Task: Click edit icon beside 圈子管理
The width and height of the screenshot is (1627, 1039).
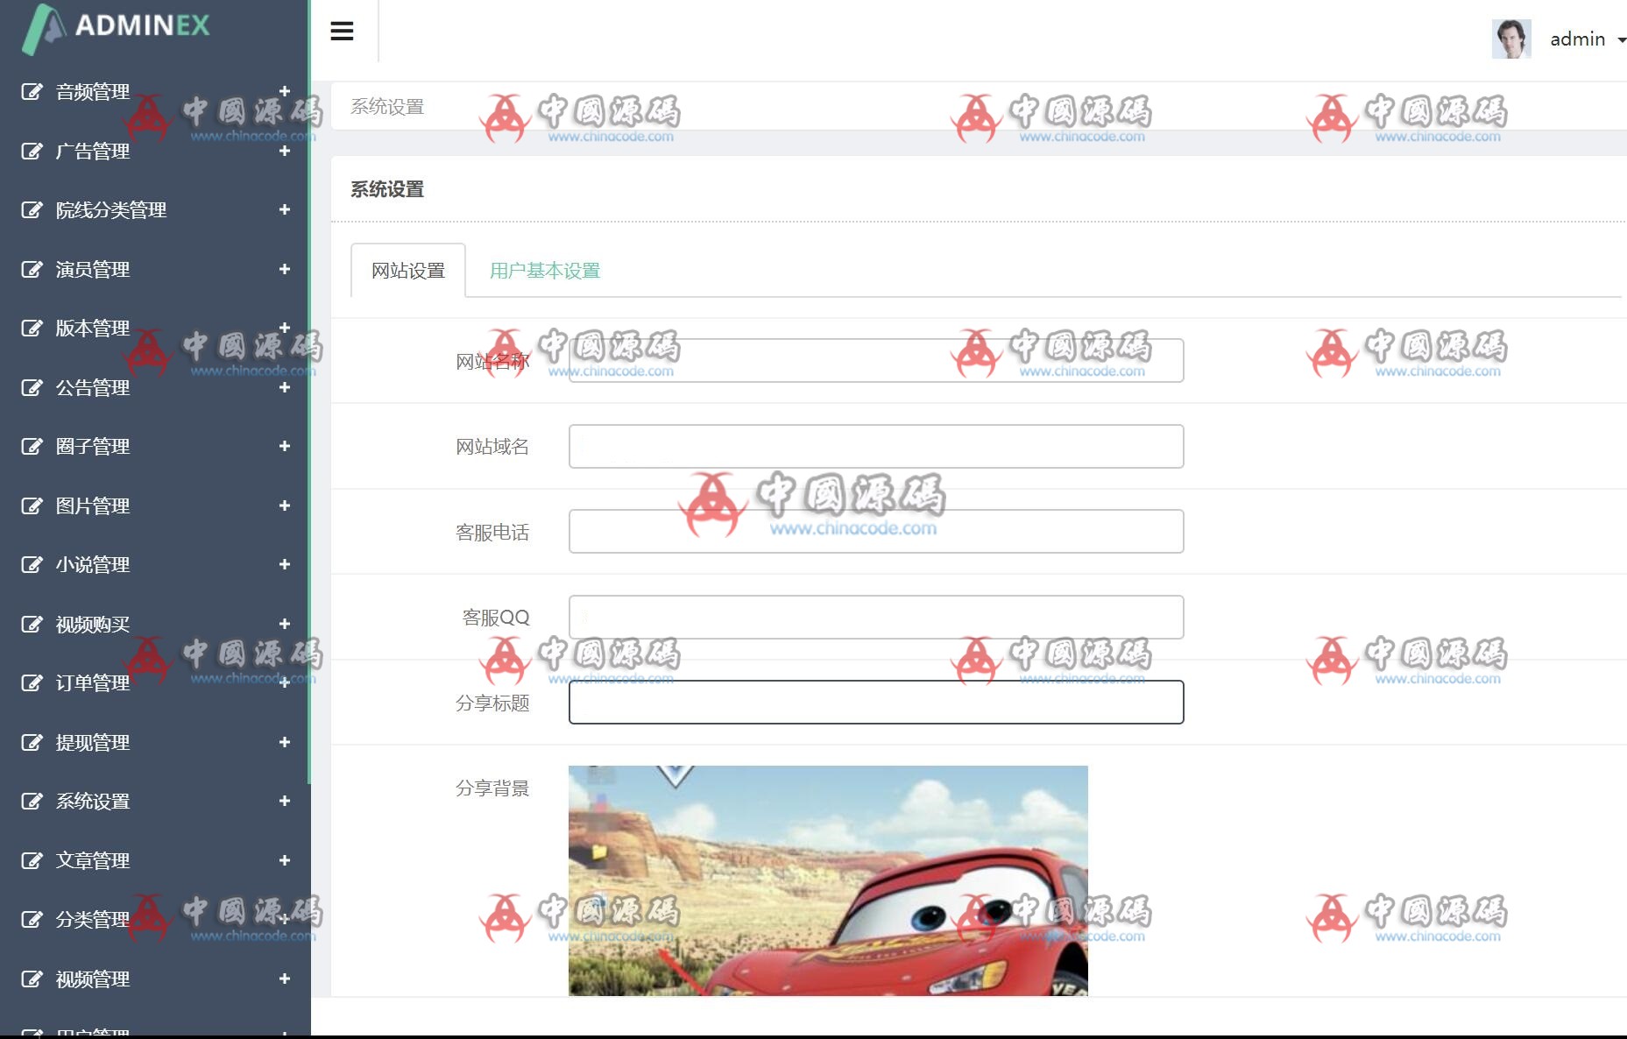Action: [x=32, y=447]
